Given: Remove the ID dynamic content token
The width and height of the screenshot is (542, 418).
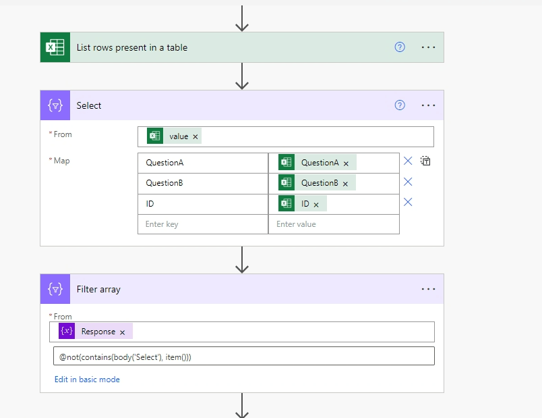Looking at the screenshot, I should 316,205.
